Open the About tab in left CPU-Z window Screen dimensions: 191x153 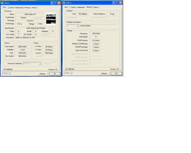[34, 8]
